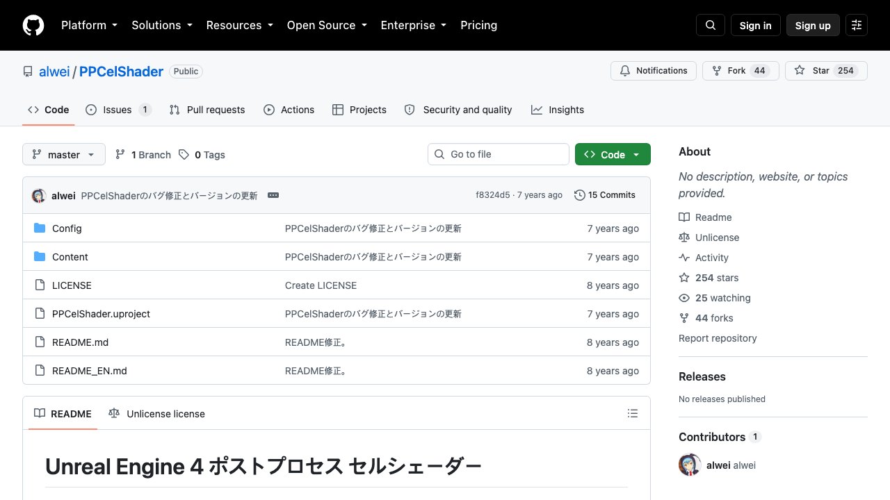The image size is (890, 500).
Task: Open the green Code dropdown button
Action: coord(613,154)
